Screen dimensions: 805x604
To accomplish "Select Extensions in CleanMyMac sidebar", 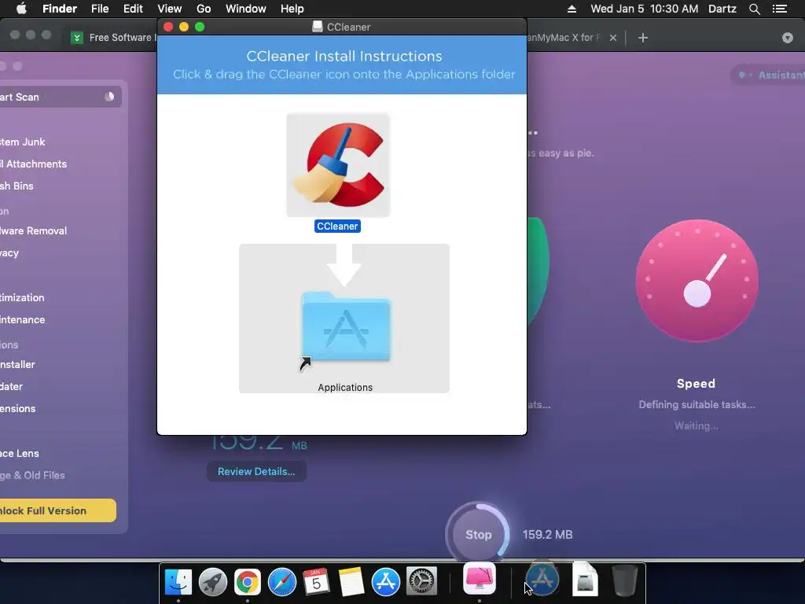I will [18, 408].
